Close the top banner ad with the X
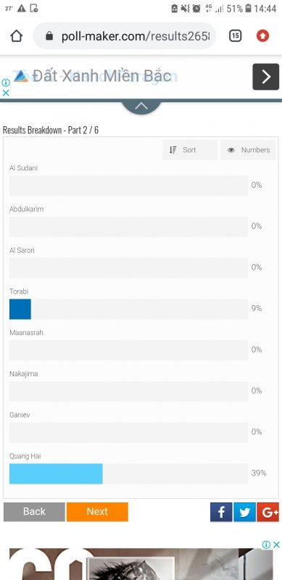282x580 pixels. [x=6, y=94]
